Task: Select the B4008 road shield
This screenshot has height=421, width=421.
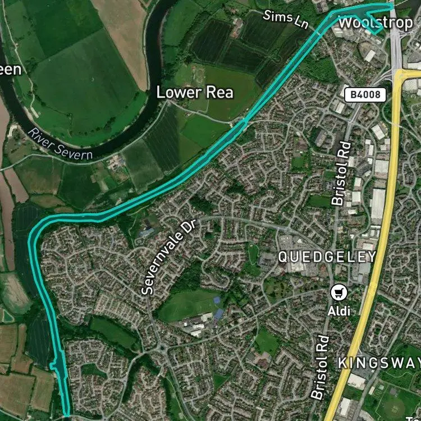Action: click(365, 95)
